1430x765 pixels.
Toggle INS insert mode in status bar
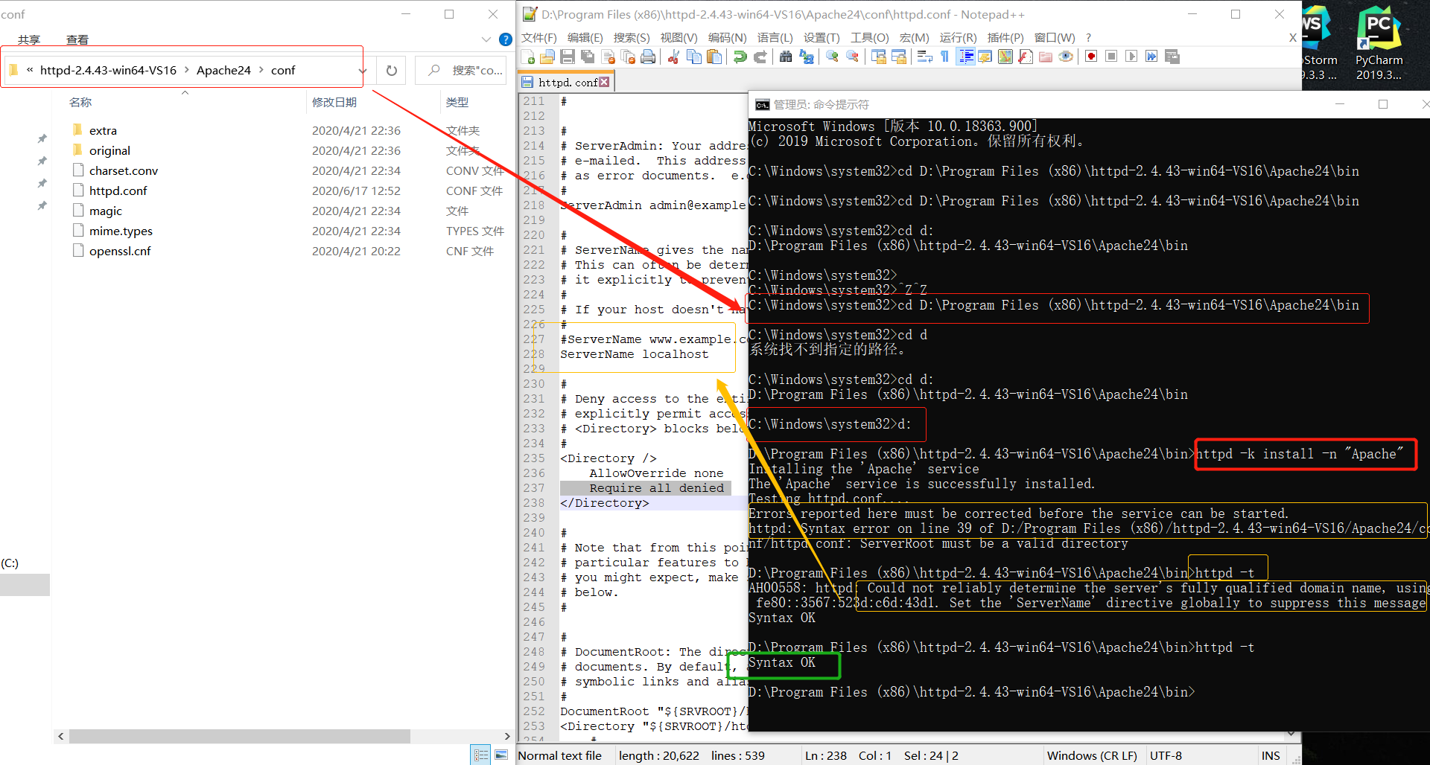[1271, 755]
